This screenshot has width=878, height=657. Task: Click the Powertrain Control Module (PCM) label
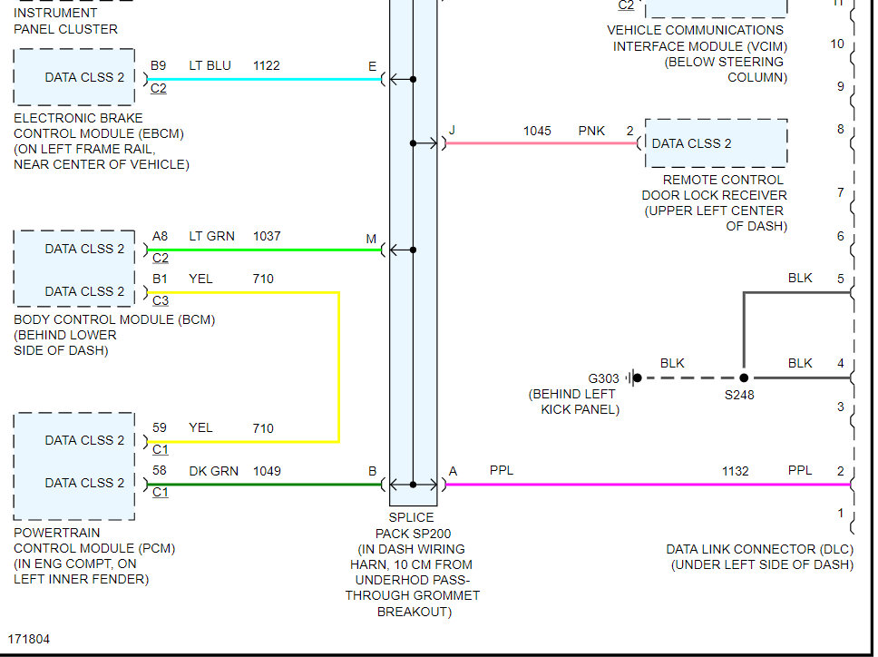coord(94,555)
